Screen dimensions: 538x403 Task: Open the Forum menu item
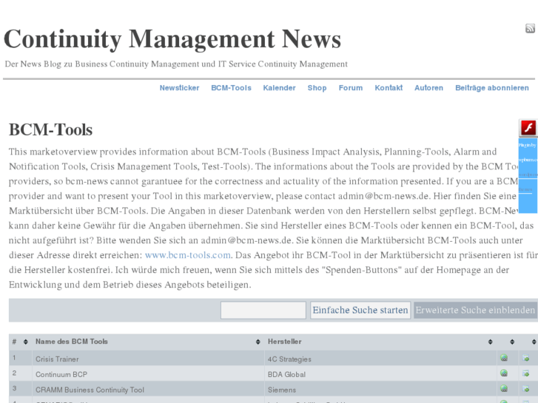tap(351, 88)
